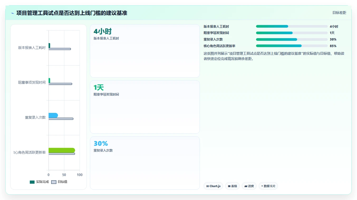Toggle the 实际完成 legend color box
The width and height of the screenshot is (357, 200).
32,182
